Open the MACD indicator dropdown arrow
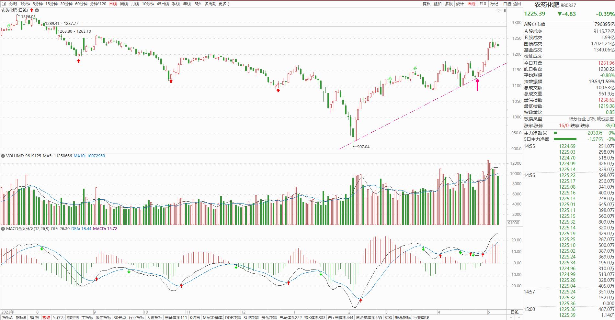Viewport: 615px width, 320px height. 3,229
